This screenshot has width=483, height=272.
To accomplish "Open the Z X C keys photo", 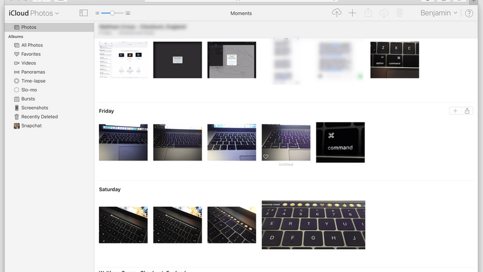I will point(394,60).
